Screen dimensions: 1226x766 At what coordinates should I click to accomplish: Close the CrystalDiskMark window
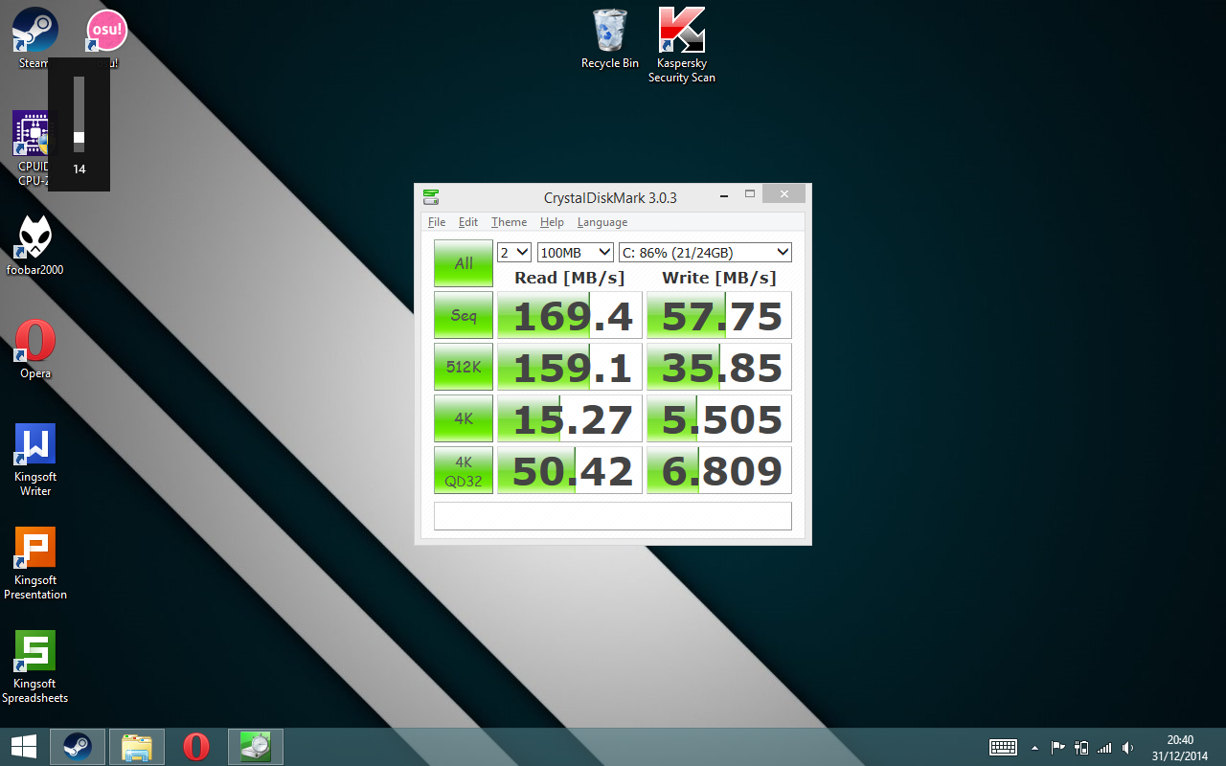tap(784, 194)
